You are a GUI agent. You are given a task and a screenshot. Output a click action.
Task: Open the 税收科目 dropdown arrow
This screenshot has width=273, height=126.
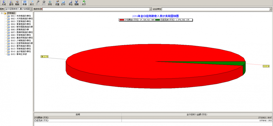150,9
